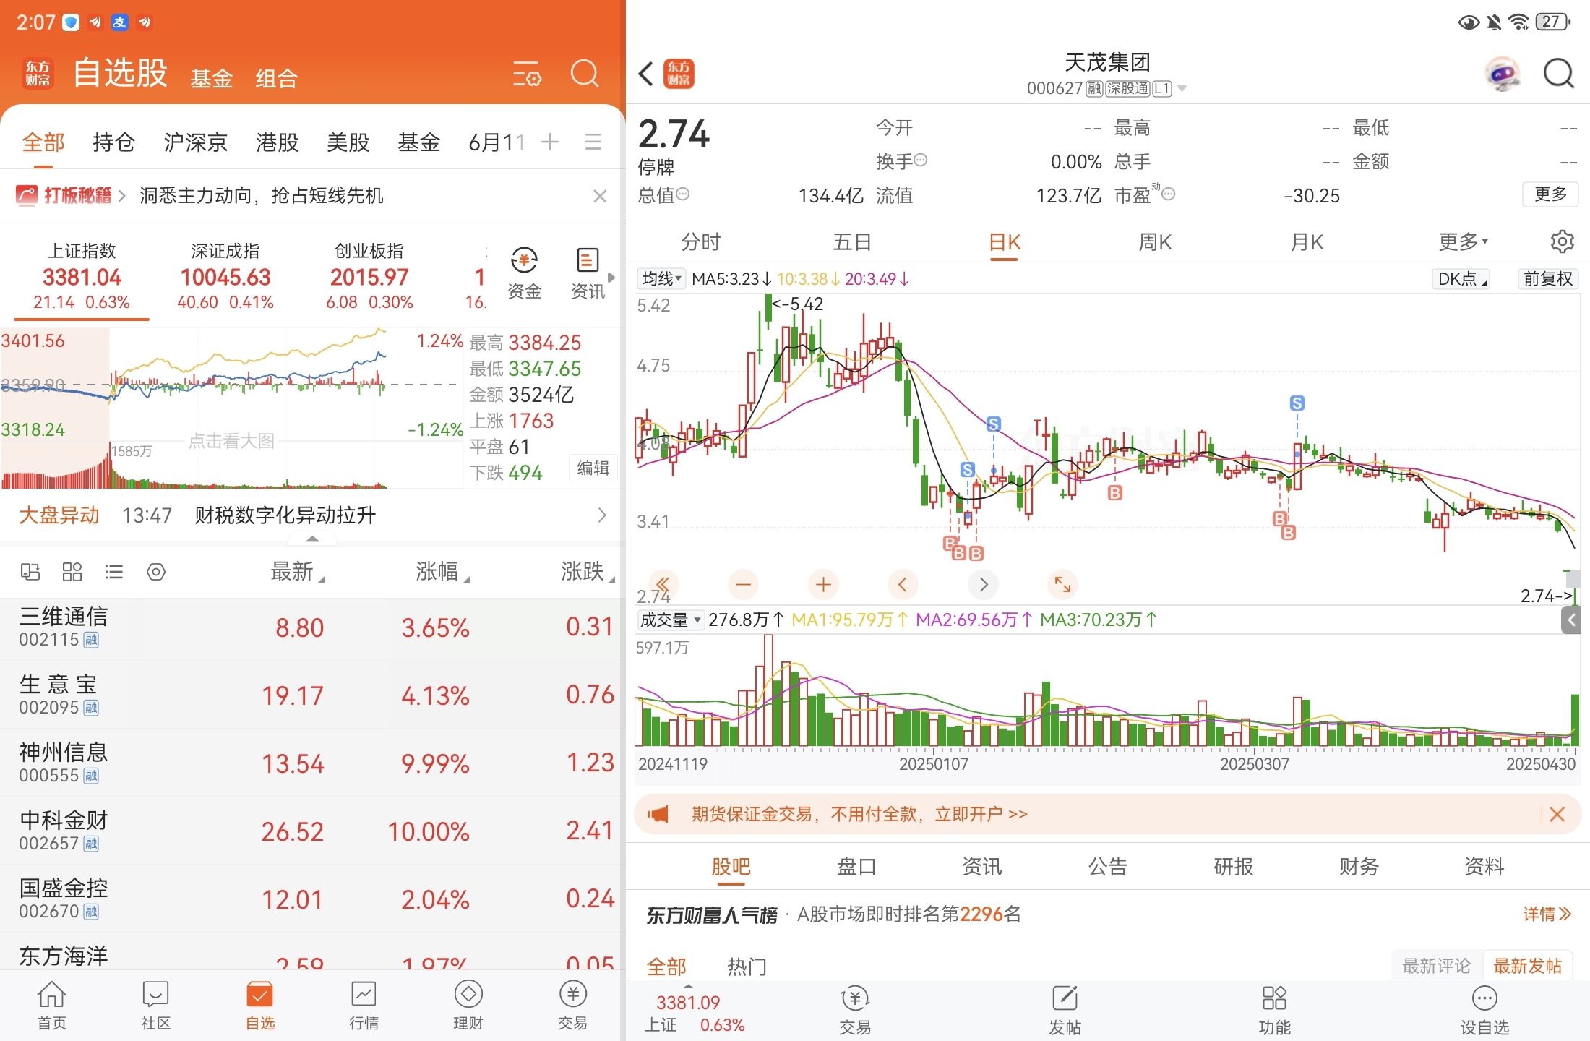Open watchlist settings icon in orange header

tap(527, 74)
